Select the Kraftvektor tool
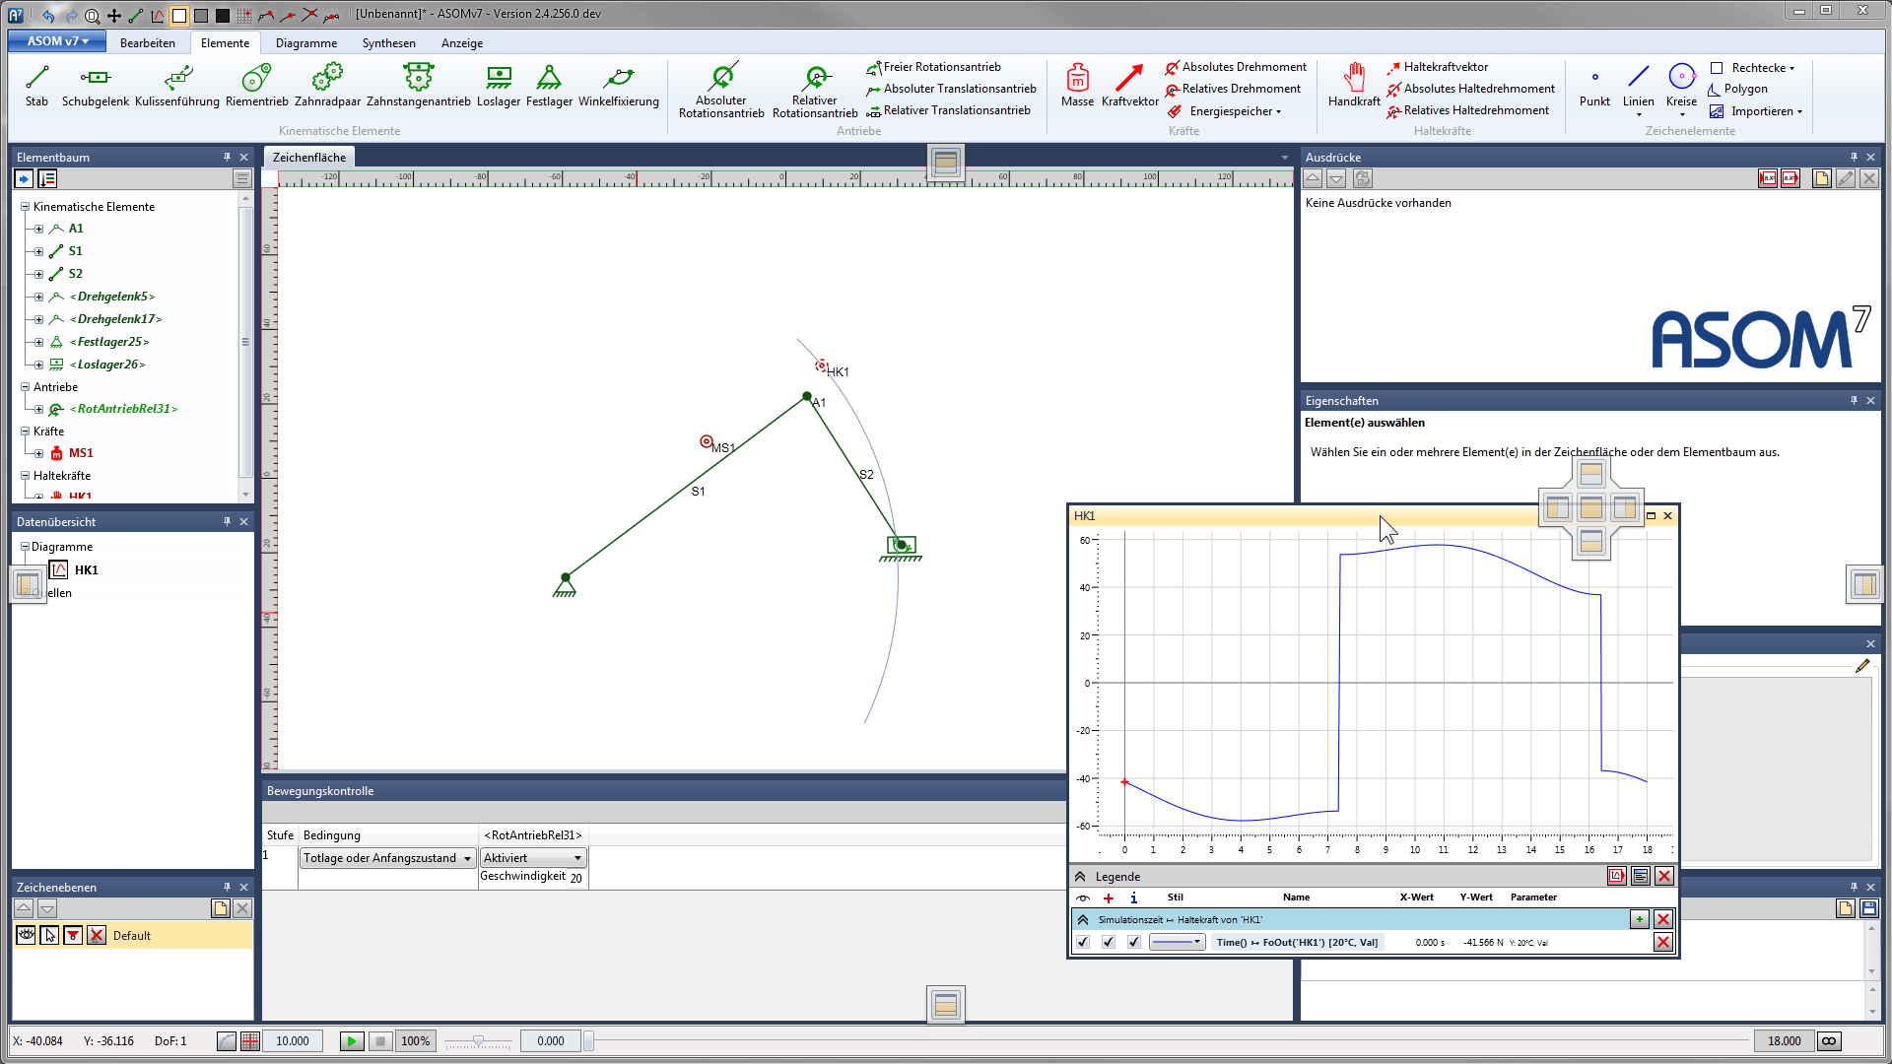This screenshot has width=1892, height=1064. click(1129, 86)
